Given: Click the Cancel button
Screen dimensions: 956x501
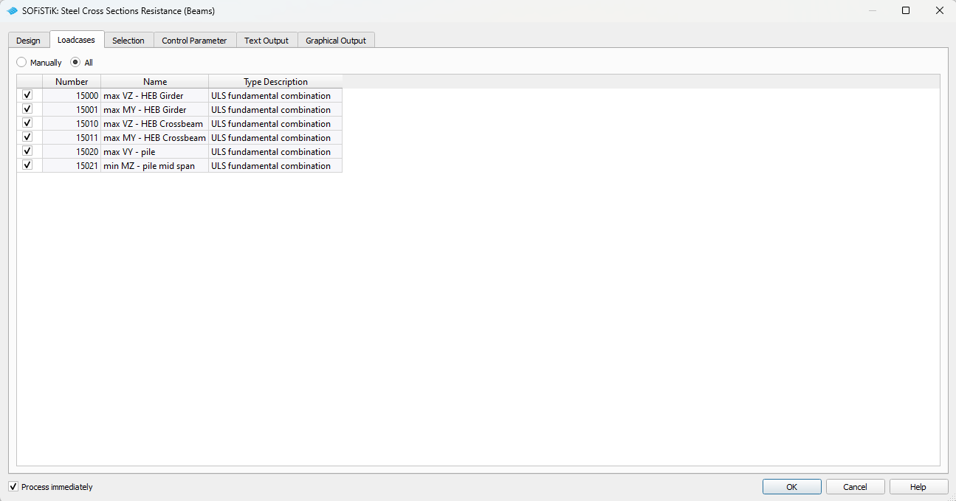Looking at the screenshot, I should pos(855,487).
